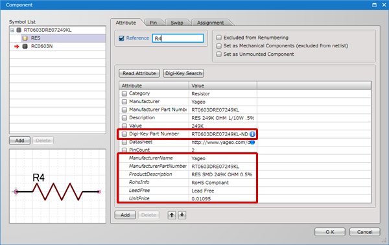
Task: Switch to the Attribute tab
Action: tap(126, 23)
